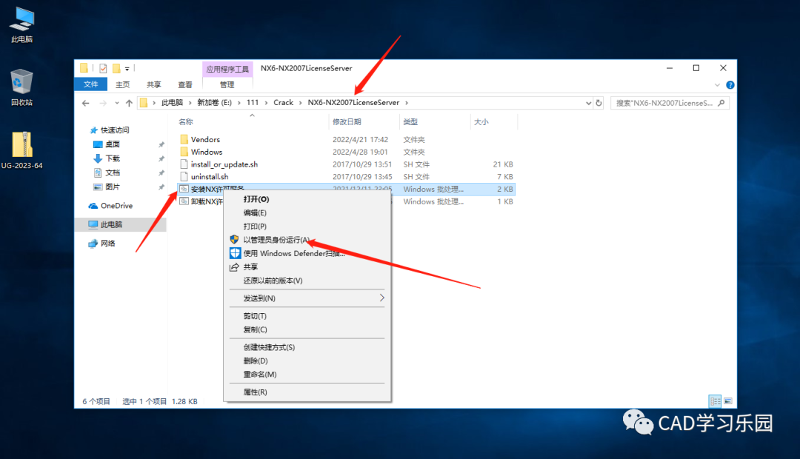Select the 卸载NX batch file icon

click(x=184, y=201)
